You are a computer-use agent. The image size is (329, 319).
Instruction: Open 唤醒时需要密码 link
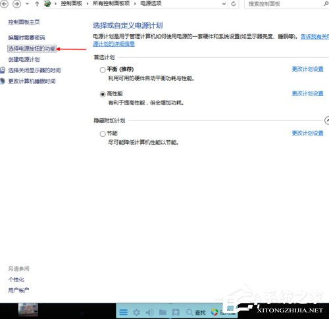(x=26, y=37)
